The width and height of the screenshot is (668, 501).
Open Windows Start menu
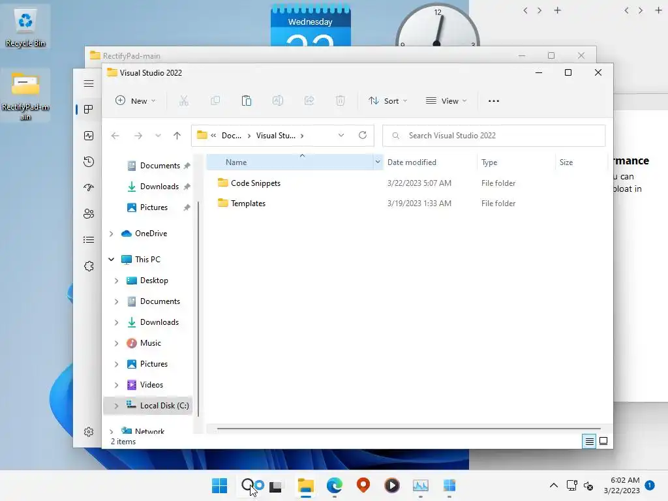(x=219, y=485)
